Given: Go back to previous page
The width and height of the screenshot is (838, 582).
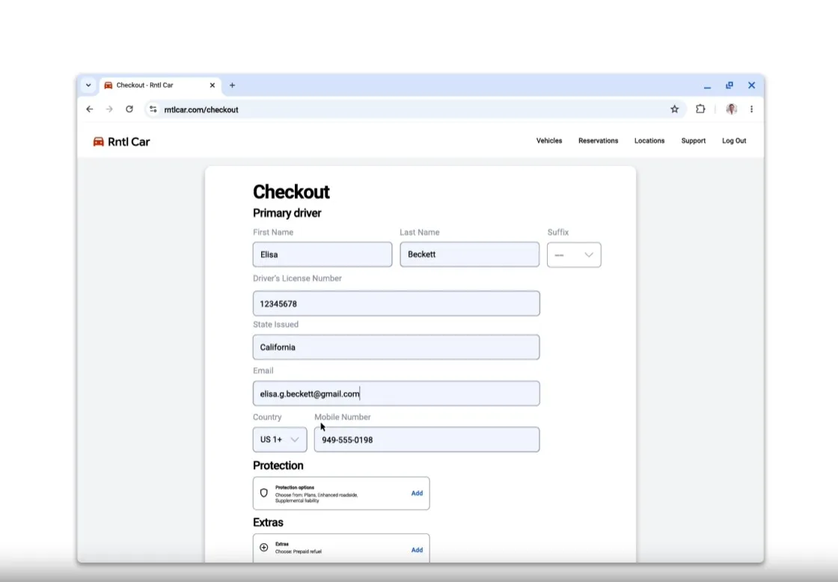Looking at the screenshot, I should tap(90, 109).
